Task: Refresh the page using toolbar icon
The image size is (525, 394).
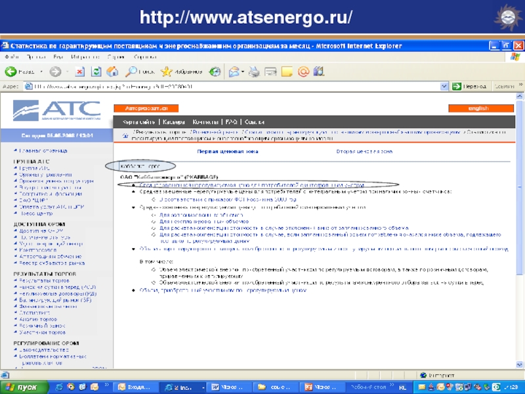Action: [96, 72]
